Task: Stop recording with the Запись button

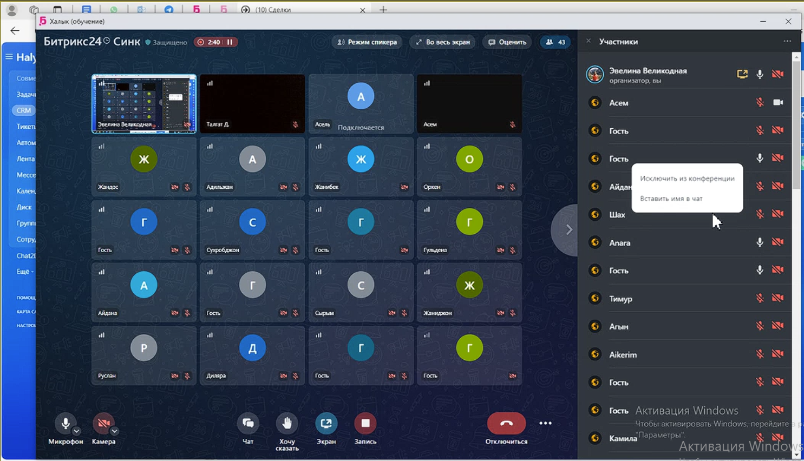Action: click(x=365, y=423)
